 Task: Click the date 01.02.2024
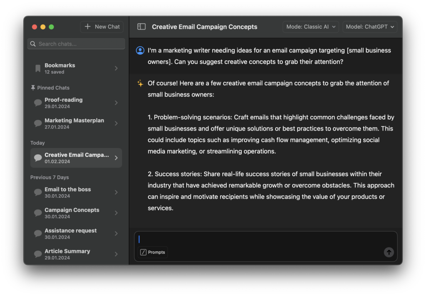57,161
